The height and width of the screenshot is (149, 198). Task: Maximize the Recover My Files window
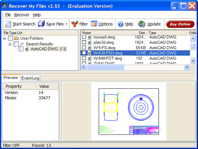pyautogui.click(x=183, y=6)
